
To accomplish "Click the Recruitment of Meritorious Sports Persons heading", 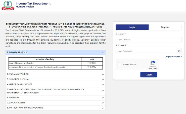I will coord(56,25).
